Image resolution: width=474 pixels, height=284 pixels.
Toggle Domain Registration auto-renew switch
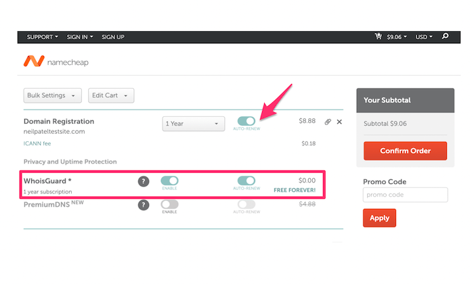coord(246,121)
